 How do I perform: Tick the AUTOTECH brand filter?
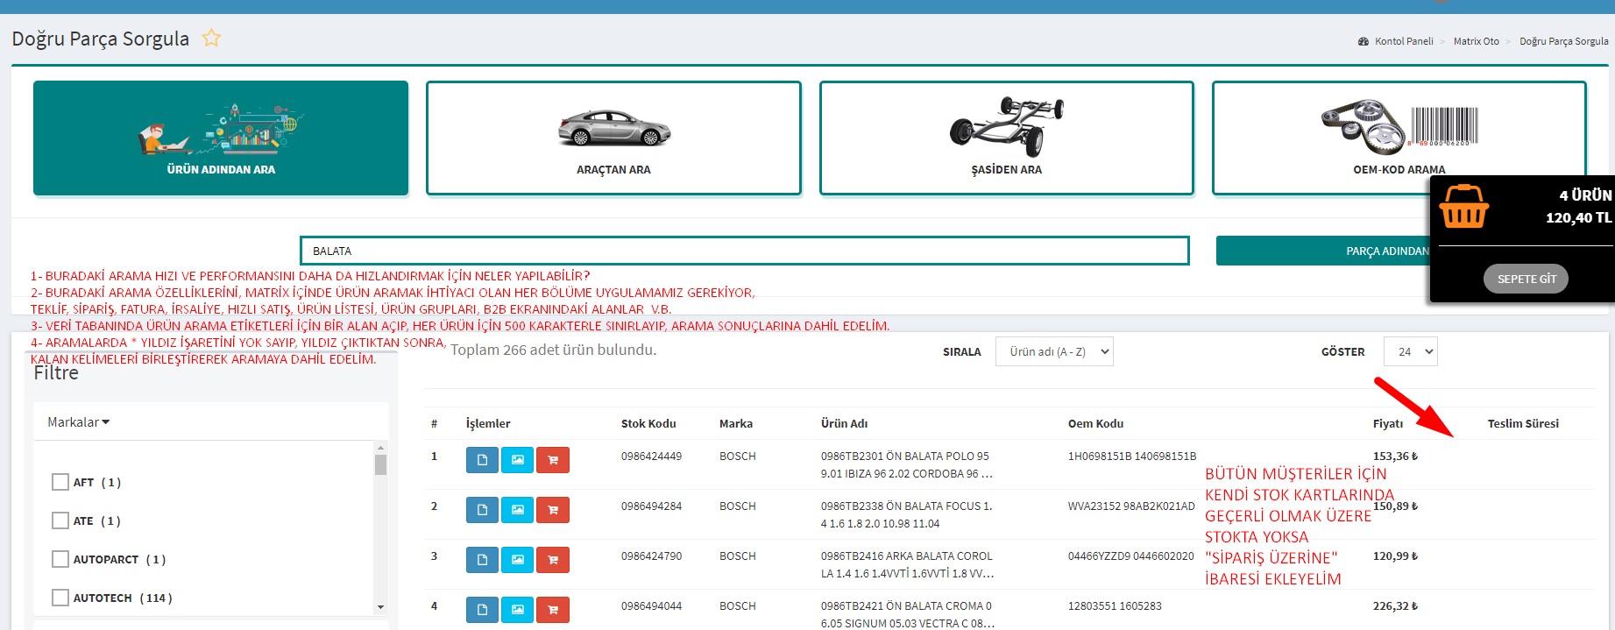click(x=60, y=598)
